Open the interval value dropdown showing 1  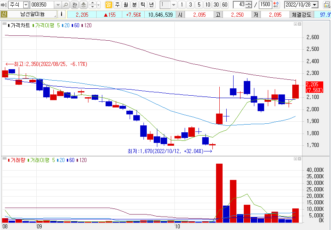coord(174,4)
